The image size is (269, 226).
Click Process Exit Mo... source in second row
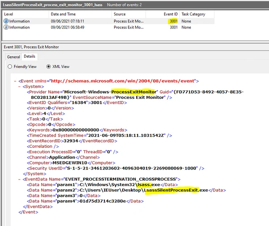click(x=129, y=27)
